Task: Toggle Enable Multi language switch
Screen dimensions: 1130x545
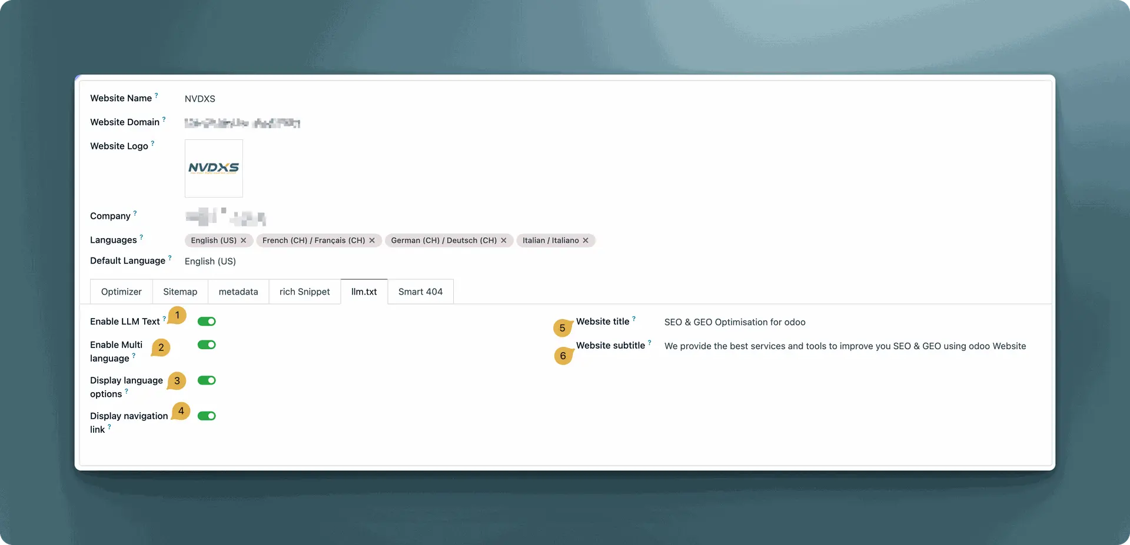Action: 207,345
